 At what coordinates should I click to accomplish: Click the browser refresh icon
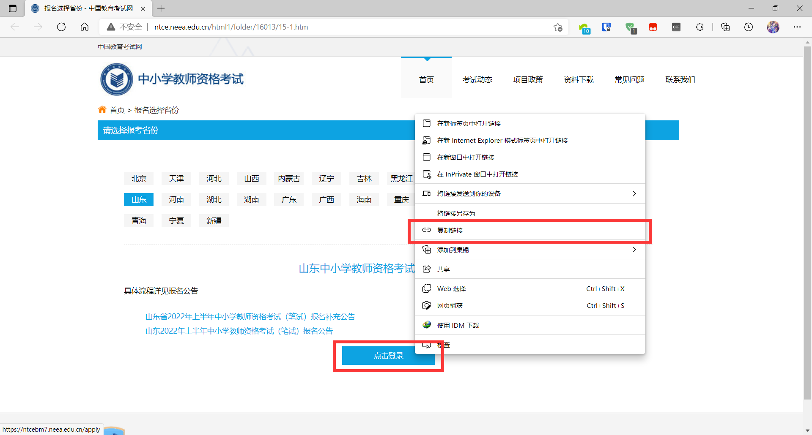click(x=61, y=27)
